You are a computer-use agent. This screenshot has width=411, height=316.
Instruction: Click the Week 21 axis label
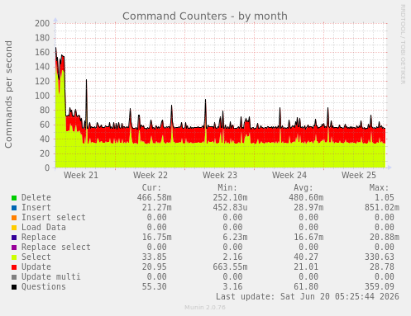click(x=81, y=175)
